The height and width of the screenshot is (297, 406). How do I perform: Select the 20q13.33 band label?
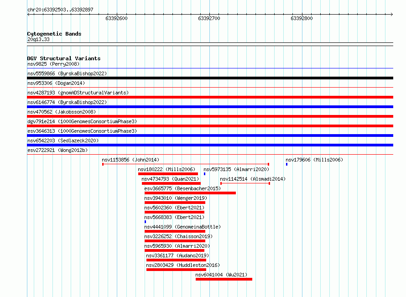[x=38, y=39]
